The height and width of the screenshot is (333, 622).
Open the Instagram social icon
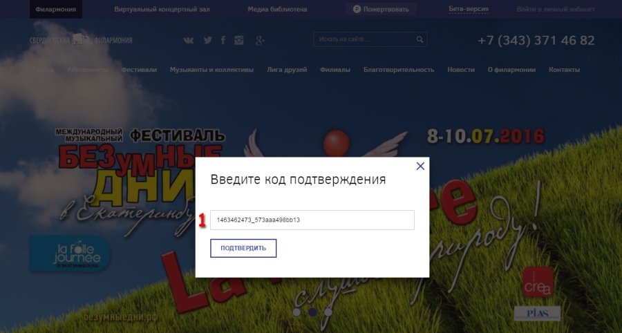click(x=239, y=40)
